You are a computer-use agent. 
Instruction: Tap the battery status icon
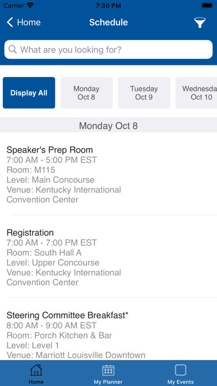click(208, 6)
